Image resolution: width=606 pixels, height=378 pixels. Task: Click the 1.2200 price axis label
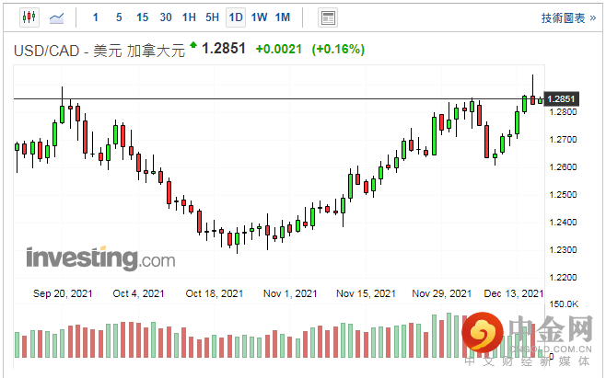[x=563, y=278]
